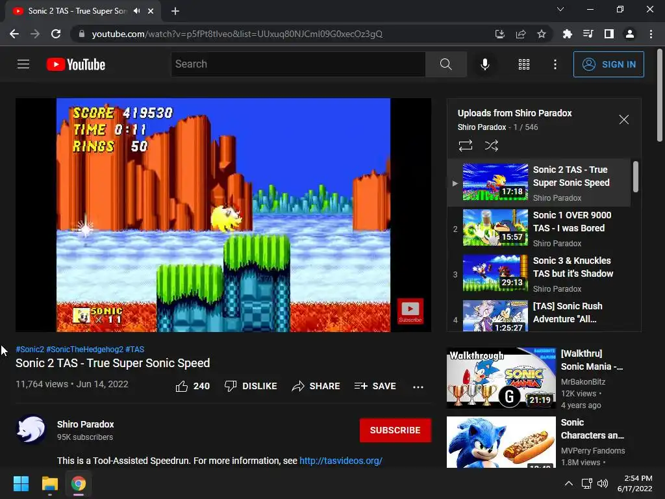665x499 pixels.
Task: Toggle the Chrome side panel
Action: pyautogui.click(x=609, y=34)
